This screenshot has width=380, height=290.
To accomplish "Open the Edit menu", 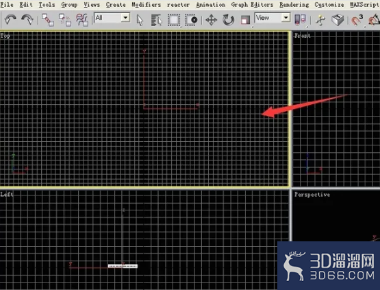I will point(26,5).
